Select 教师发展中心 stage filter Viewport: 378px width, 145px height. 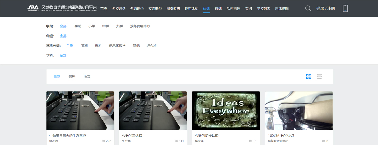point(140,26)
